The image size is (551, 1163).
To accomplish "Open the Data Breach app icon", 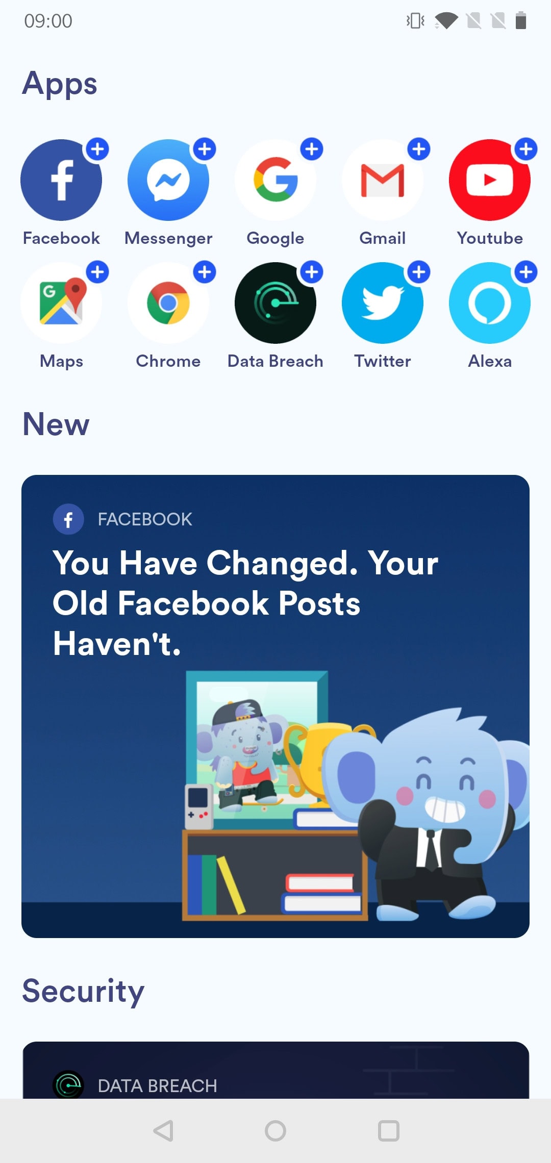I will click(x=275, y=303).
